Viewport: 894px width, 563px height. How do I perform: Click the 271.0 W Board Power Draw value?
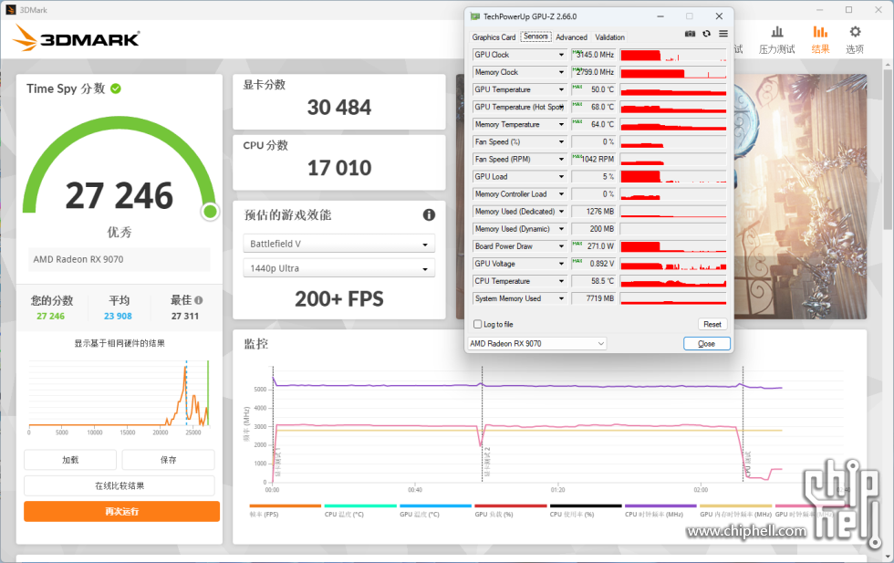[593, 246]
